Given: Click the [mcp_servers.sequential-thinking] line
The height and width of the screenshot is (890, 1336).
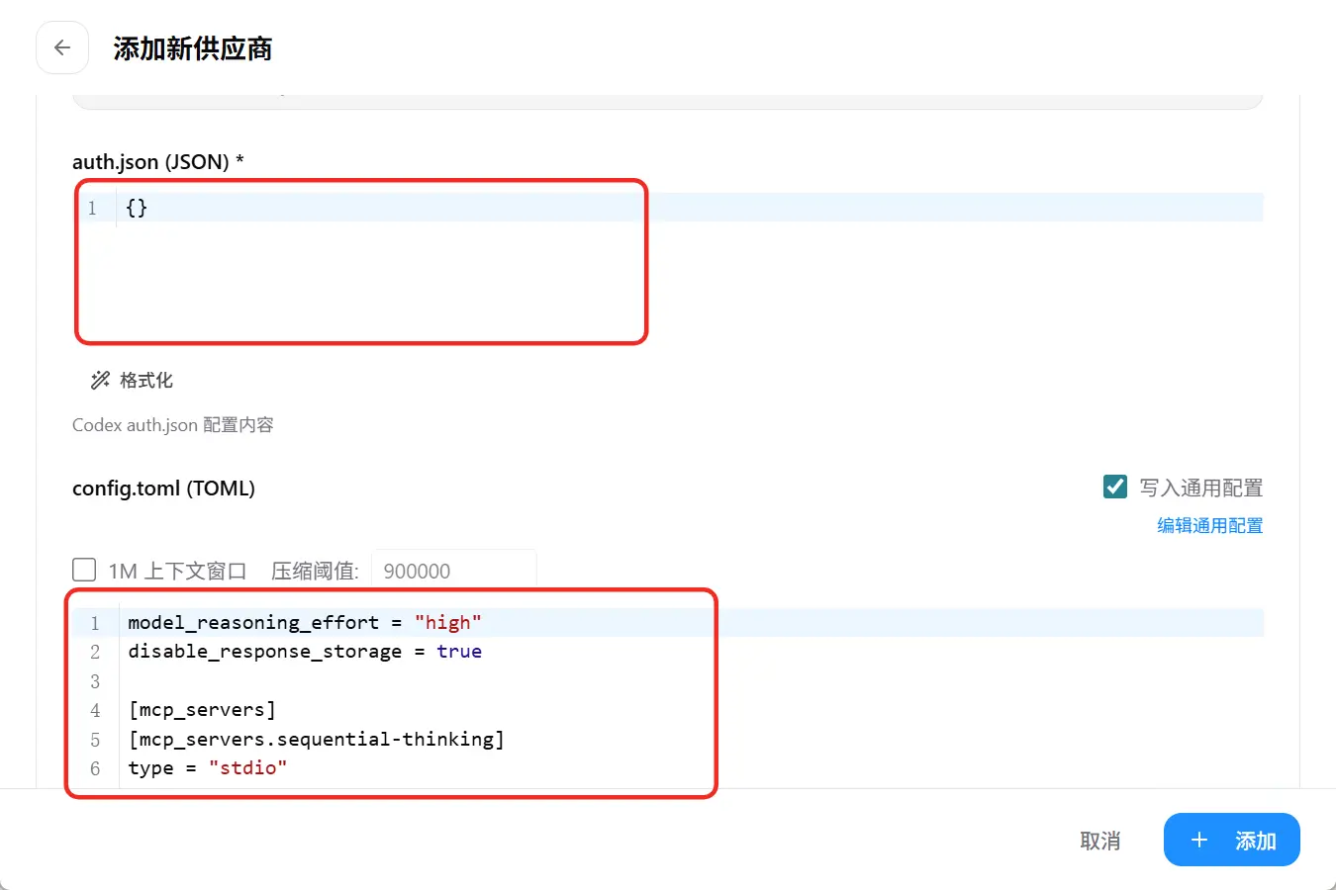Looking at the screenshot, I should [316, 740].
